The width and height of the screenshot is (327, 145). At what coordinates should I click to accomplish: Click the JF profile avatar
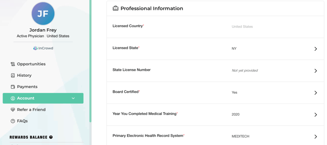[43, 13]
